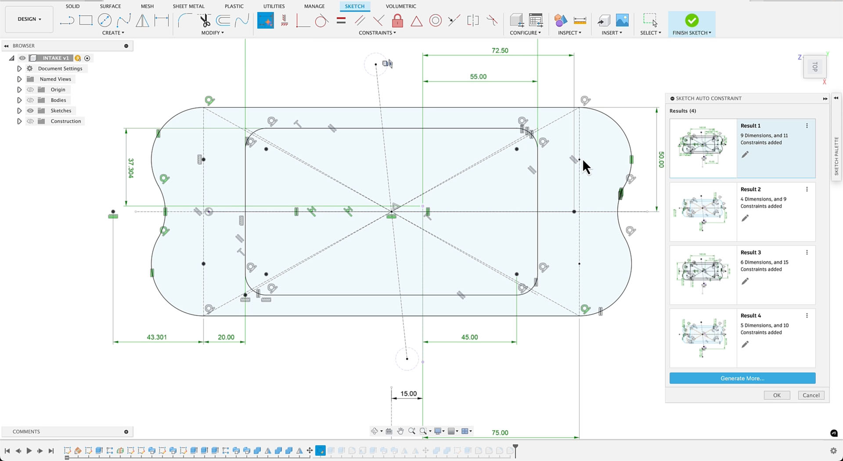Select the Fillet sketch tool
The image size is (843, 461).
[x=185, y=20]
